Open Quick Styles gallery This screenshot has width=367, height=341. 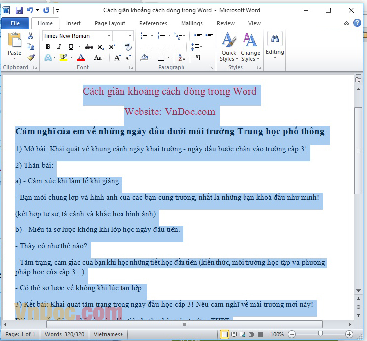click(x=229, y=47)
